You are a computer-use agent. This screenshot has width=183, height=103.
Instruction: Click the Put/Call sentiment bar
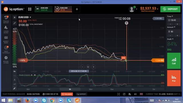[x=15, y=48]
